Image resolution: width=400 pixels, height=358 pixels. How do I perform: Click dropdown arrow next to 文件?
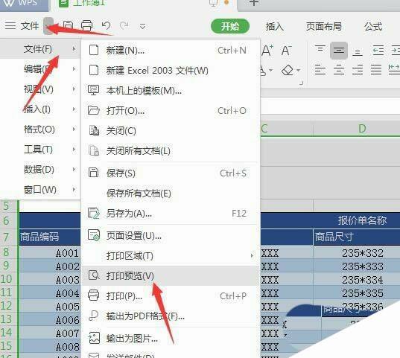pos(48,26)
